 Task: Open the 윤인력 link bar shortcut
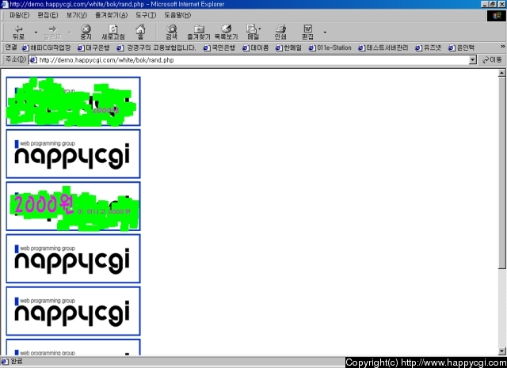pyautogui.click(x=461, y=47)
